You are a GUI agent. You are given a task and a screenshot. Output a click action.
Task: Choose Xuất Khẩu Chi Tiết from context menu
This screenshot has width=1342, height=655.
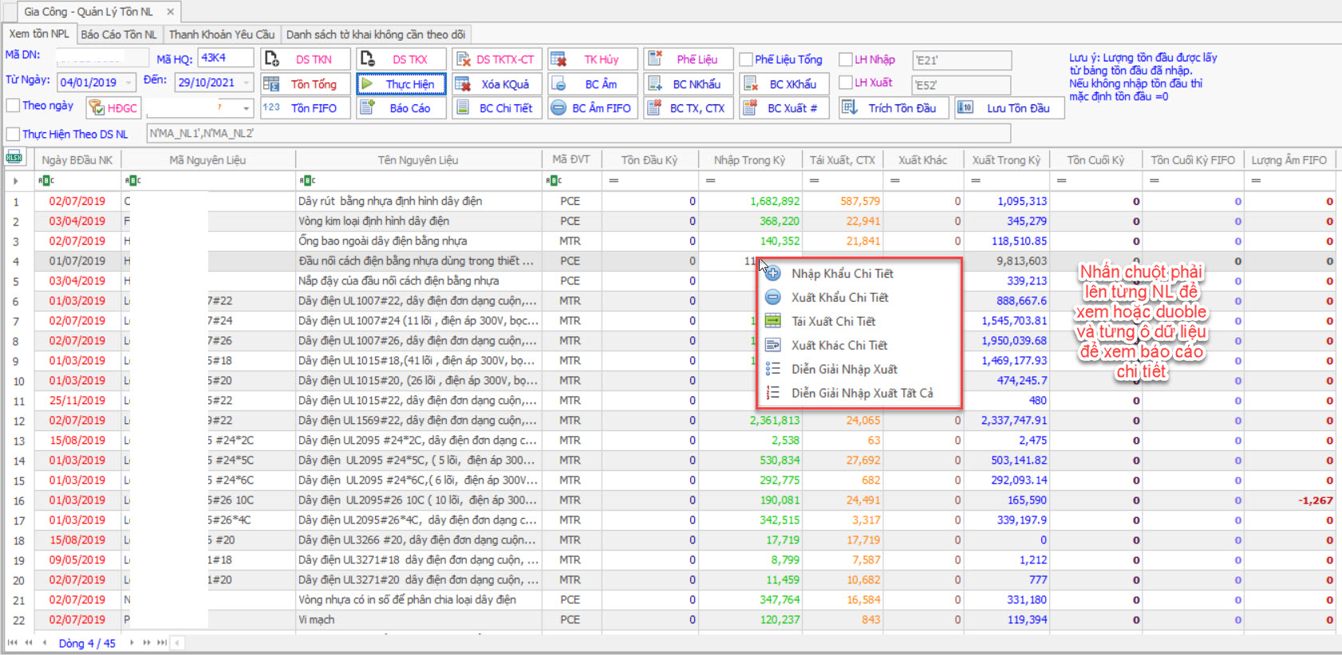pyautogui.click(x=839, y=297)
